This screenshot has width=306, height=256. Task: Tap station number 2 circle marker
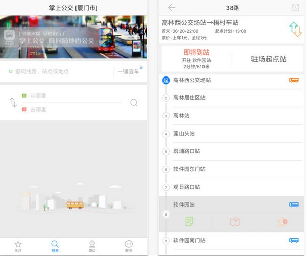[166, 98]
